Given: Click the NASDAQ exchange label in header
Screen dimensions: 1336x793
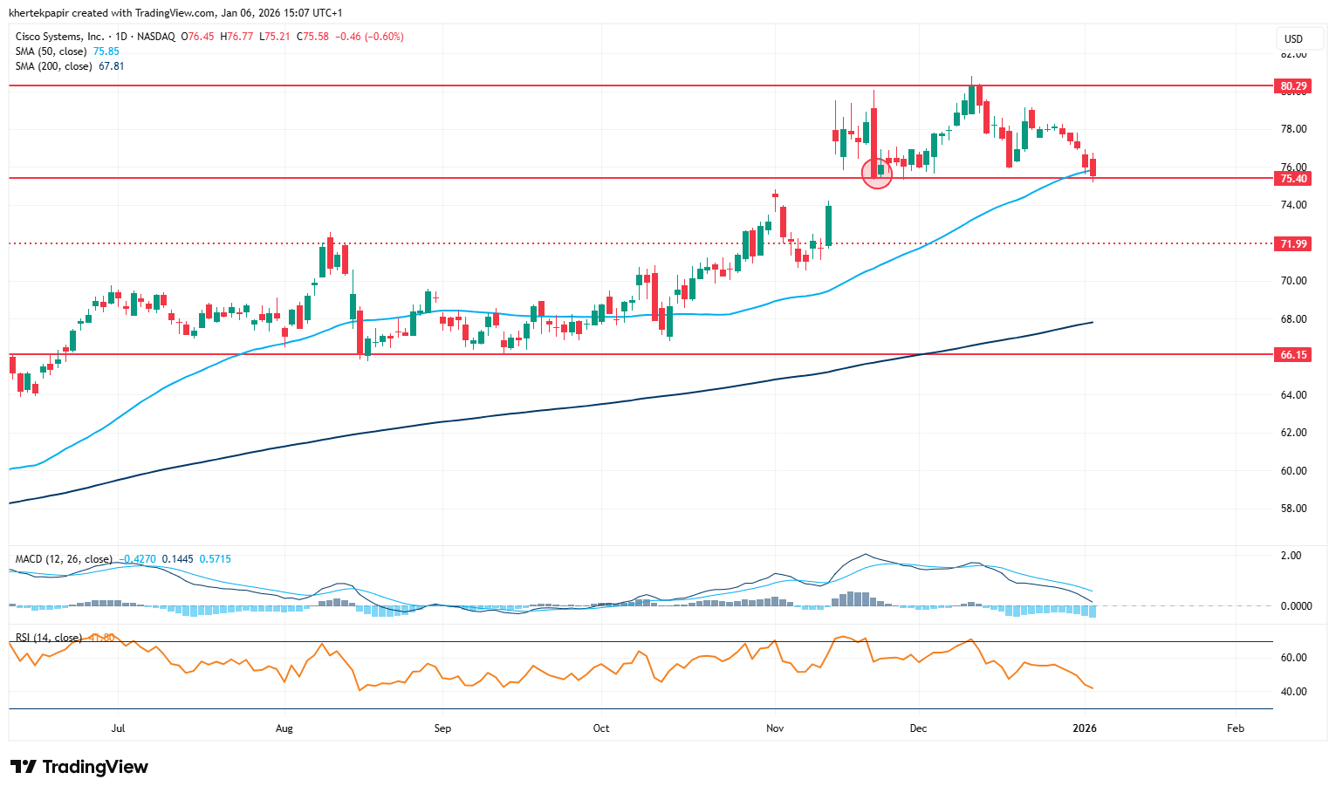Looking at the screenshot, I should [x=156, y=37].
